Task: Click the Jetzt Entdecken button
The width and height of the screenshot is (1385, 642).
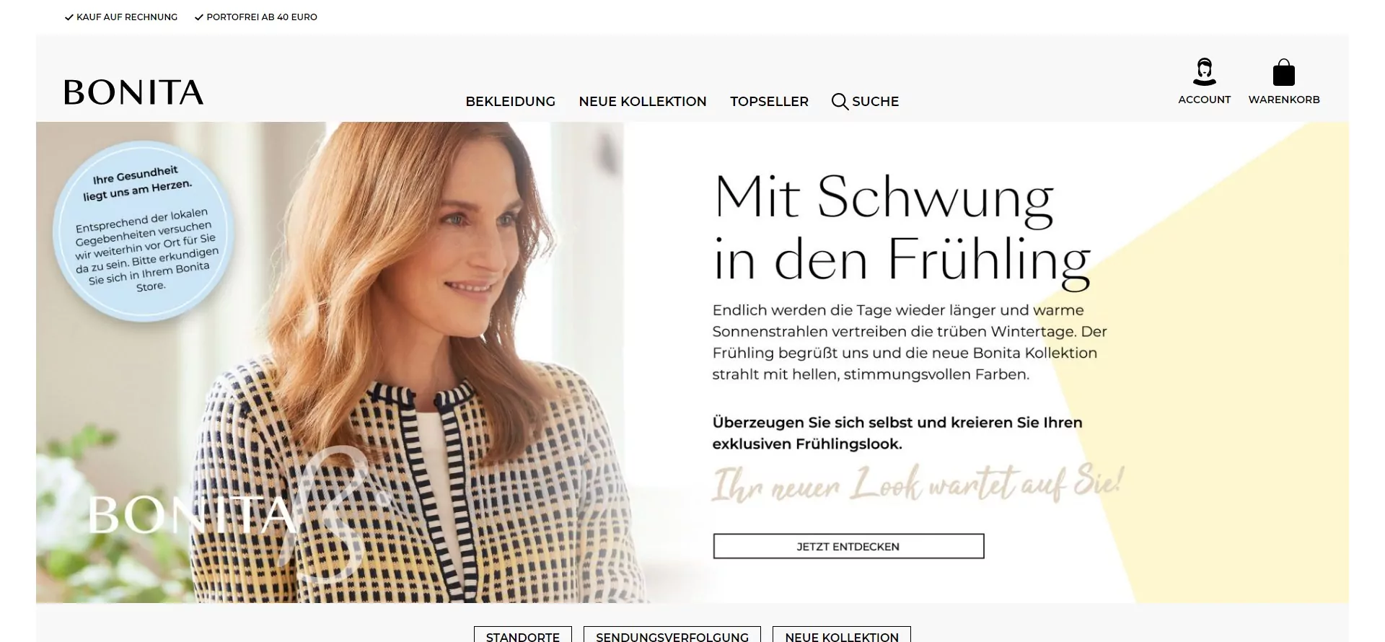Action: (x=848, y=546)
